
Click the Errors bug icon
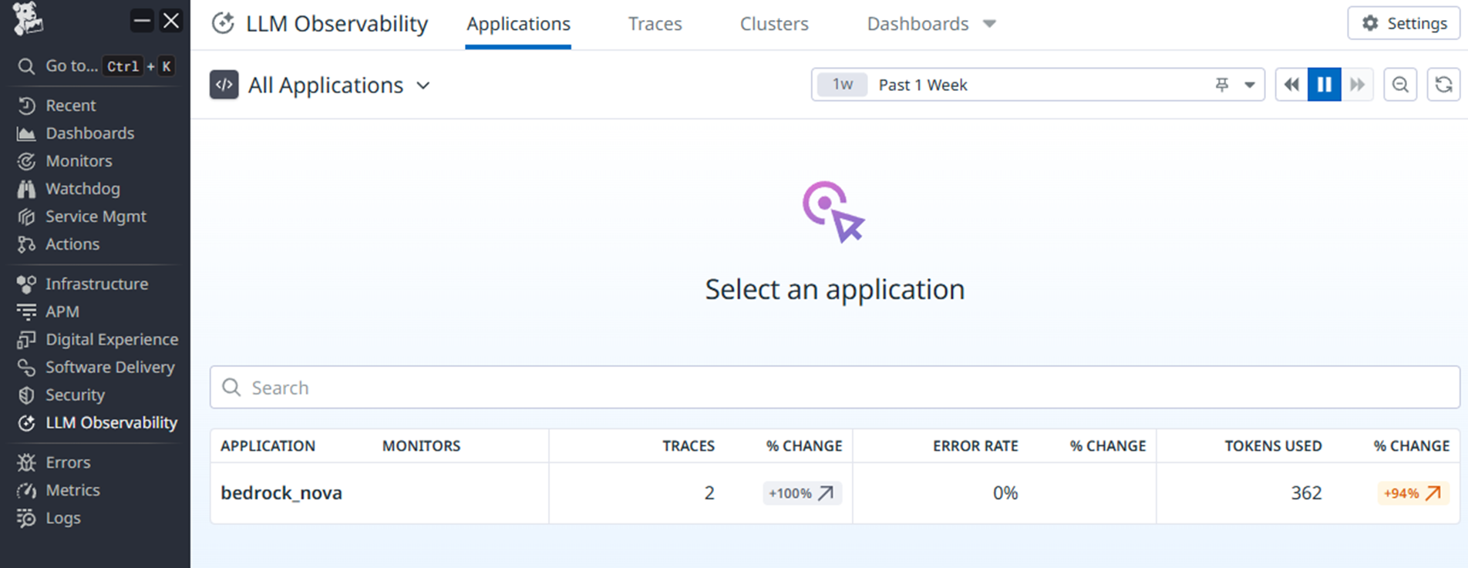pos(26,462)
